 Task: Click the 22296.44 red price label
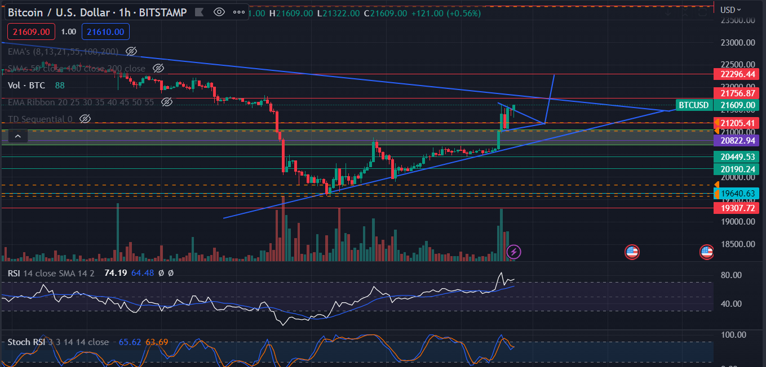click(x=737, y=74)
